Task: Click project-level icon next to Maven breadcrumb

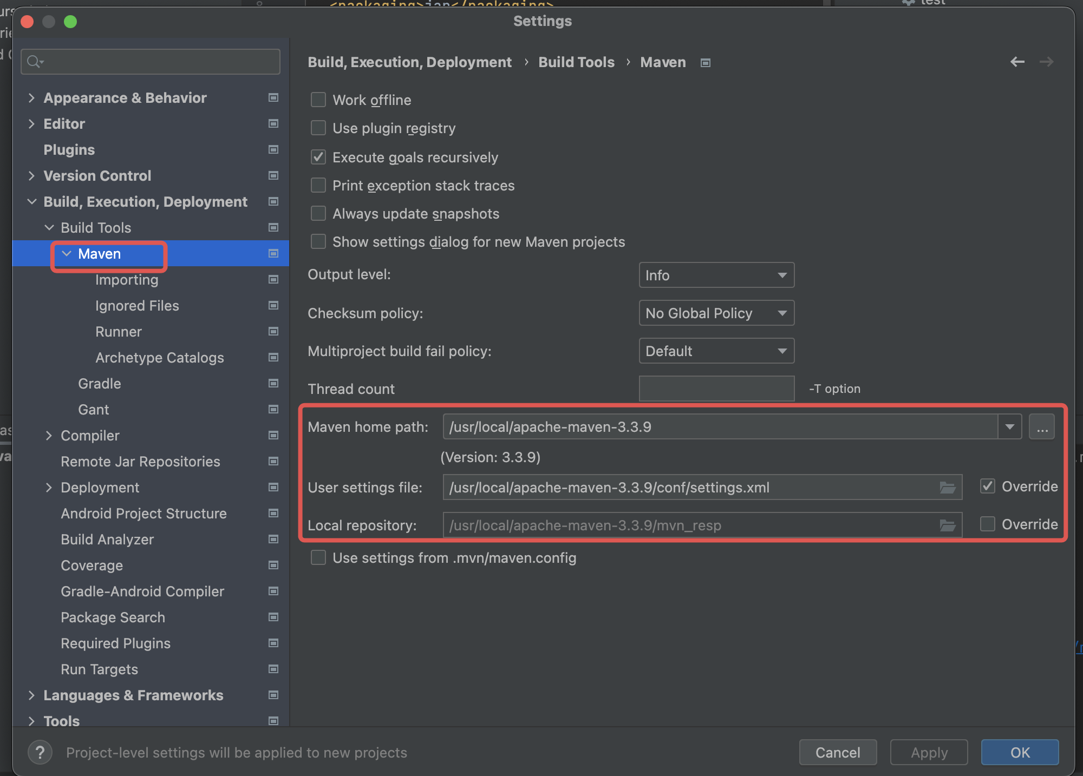Action: [x=705, y=63]
